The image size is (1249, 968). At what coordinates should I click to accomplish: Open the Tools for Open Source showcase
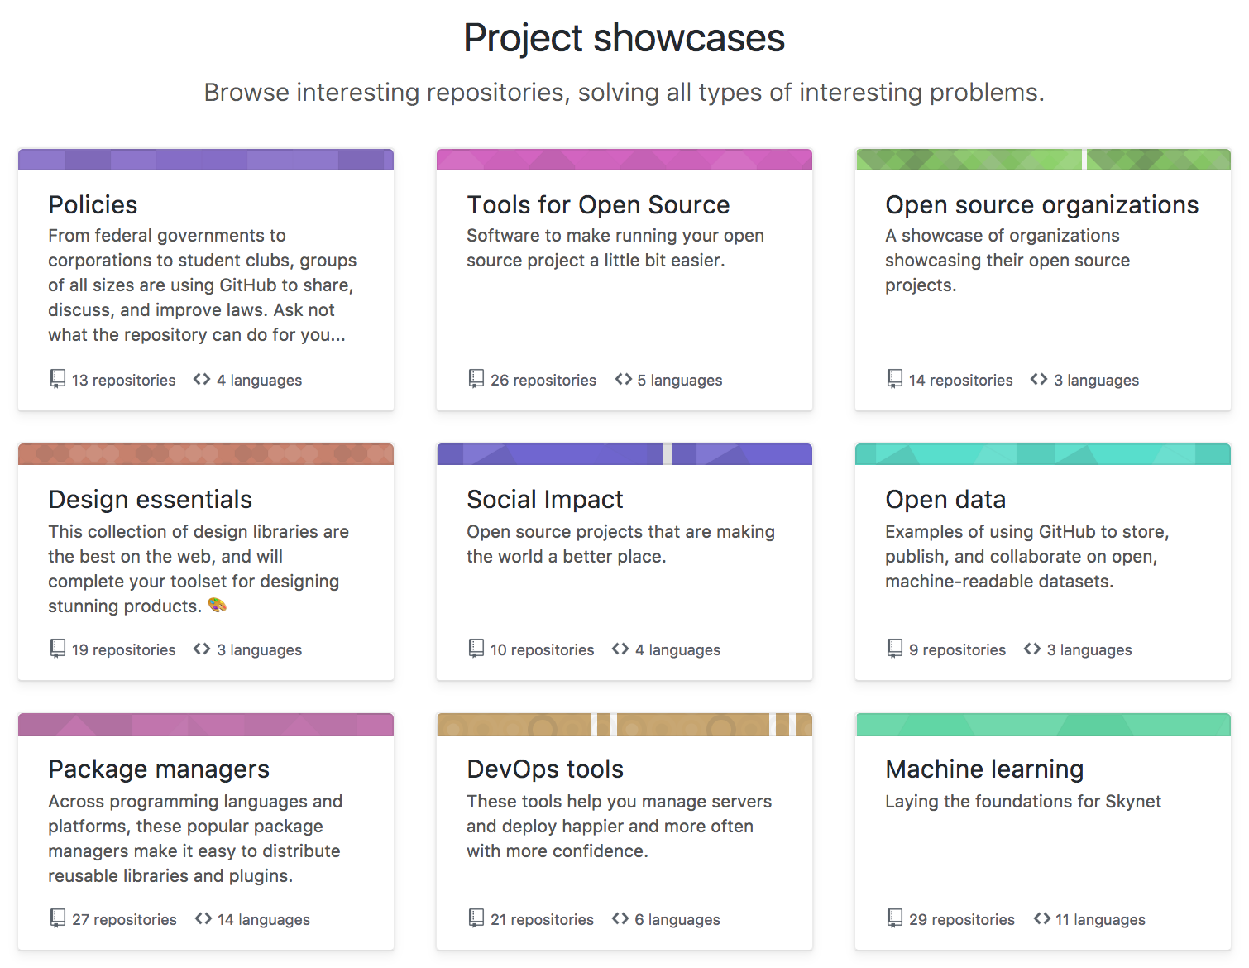pos(598,204)
